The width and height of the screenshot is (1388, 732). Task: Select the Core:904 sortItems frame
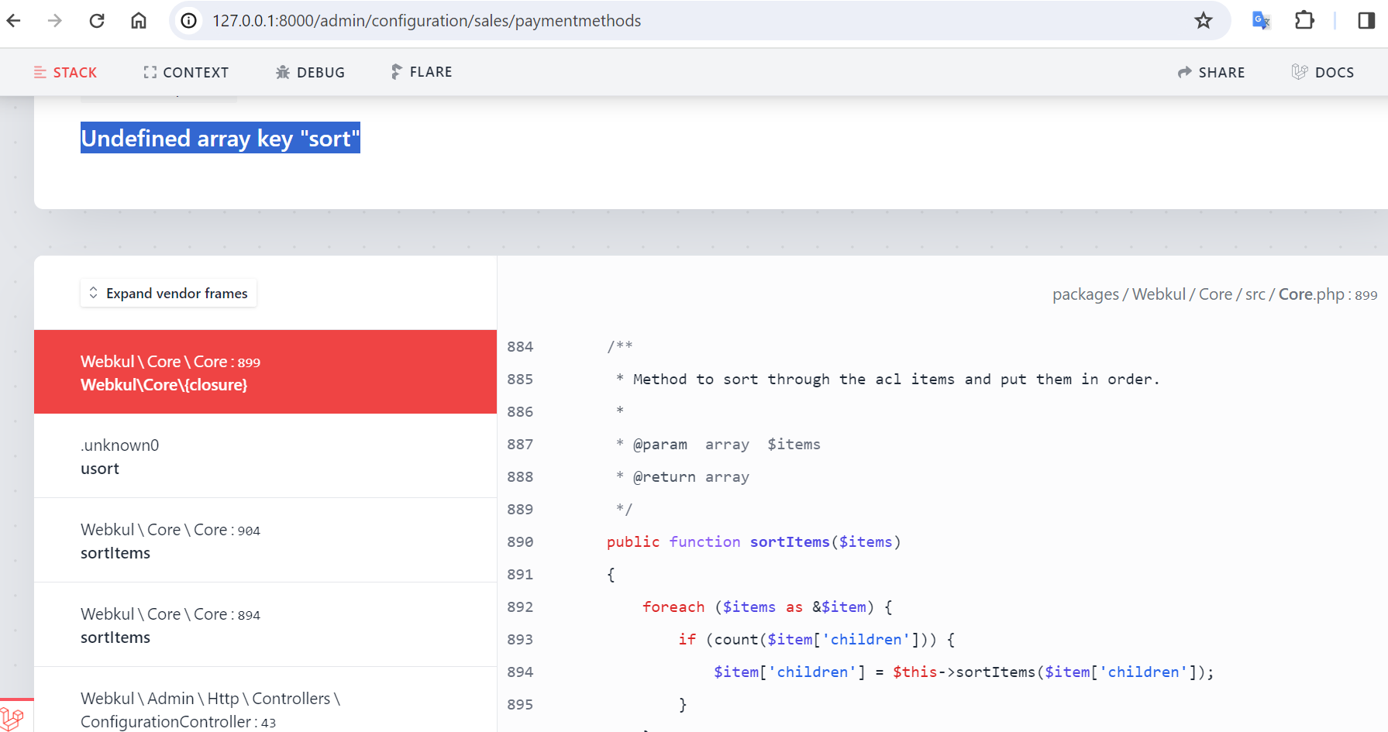(265, 541)
